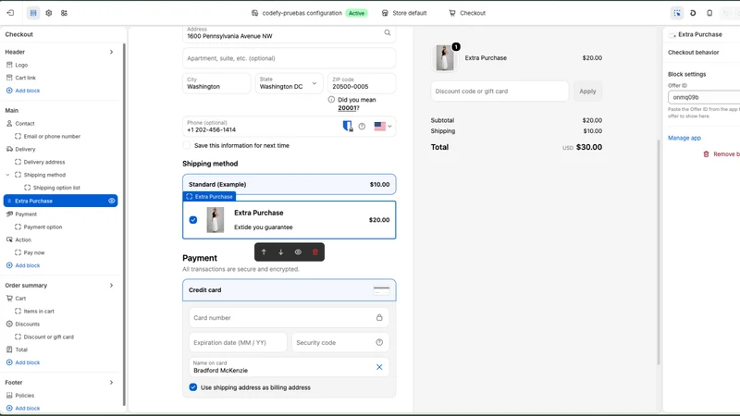Image resolution: width=740 pixels, height=416 pixels.
Task: Open the sections panel icon
Action: click(33, 13)
